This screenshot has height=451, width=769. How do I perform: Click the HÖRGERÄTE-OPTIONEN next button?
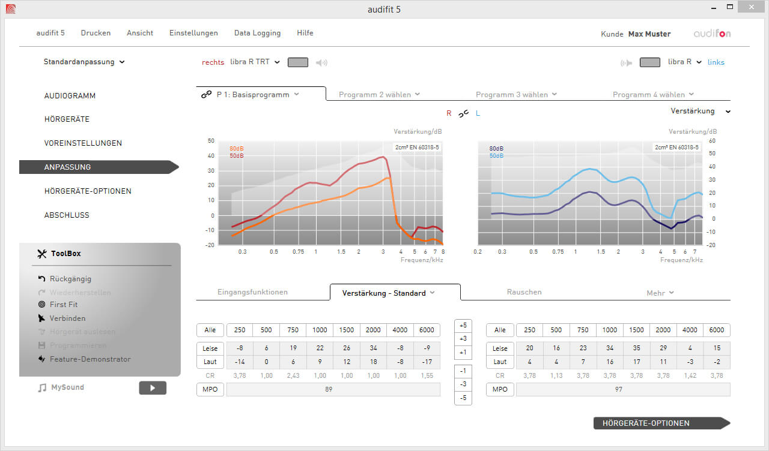tap(661, 423)
